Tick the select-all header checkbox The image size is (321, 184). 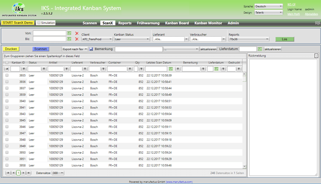tap(7, 62)
